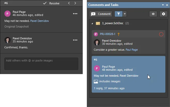Image resolution: width=170 pixels, height=107 pixels.
Task: Open the filter dropdown arrow
Action: coord(125,14)
